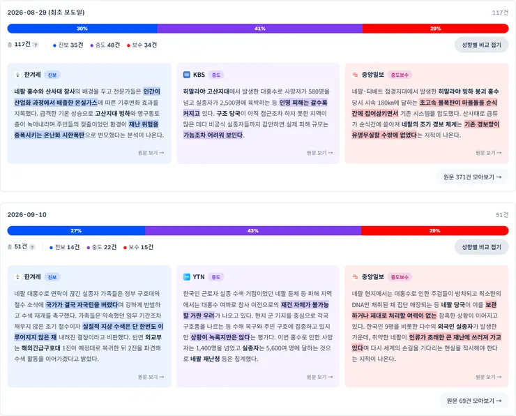The height and width of the screenshot is (416, 516).
Task: Click 진보 tag beside 한겨레, 08-29
Action: [52, 75]
